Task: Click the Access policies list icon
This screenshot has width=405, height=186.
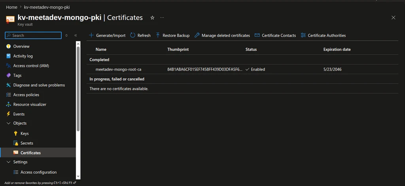Action: [8, 95]
